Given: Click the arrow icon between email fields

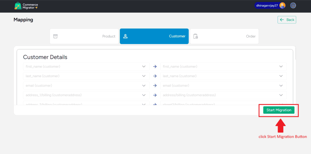Looking at the screenshot, I should click(155, 86).
